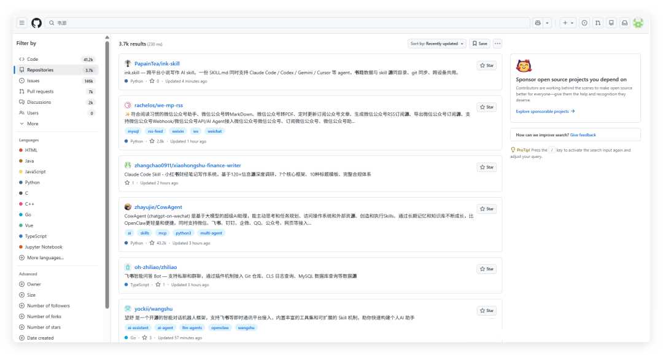
Task: Select the Code filter in sidebar
Action: [x=56, y=59]
